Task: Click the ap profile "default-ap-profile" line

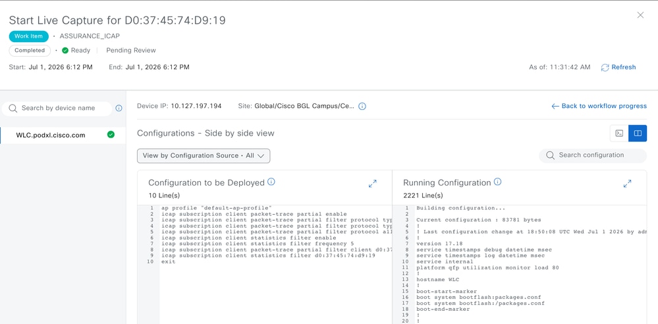Action: (217, 208)
